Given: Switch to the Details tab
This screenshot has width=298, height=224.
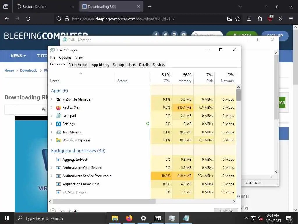Looking at the screenshot, I should (x=144, y=65).
